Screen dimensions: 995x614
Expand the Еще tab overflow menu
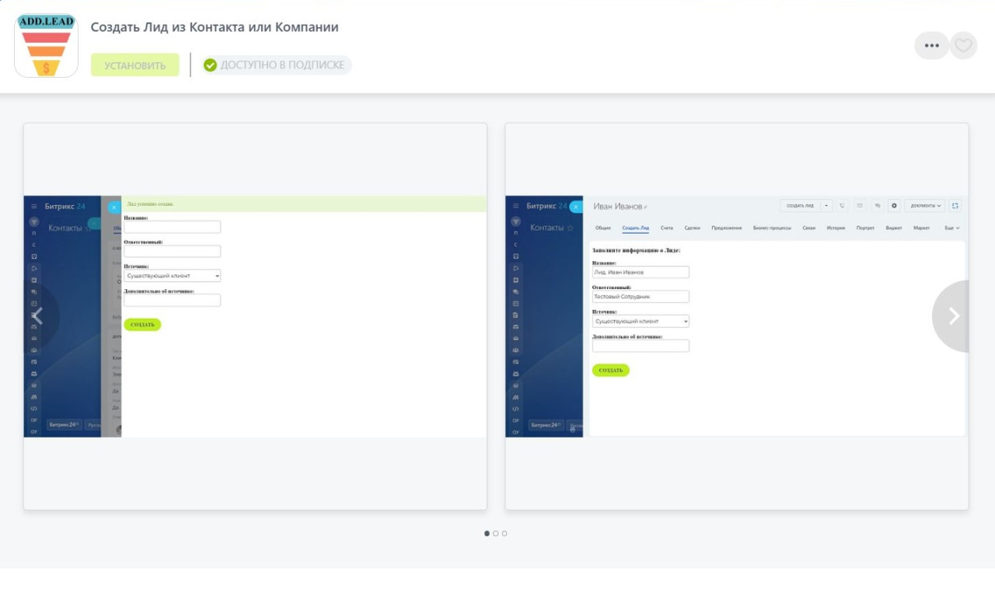tap(951, 229)
